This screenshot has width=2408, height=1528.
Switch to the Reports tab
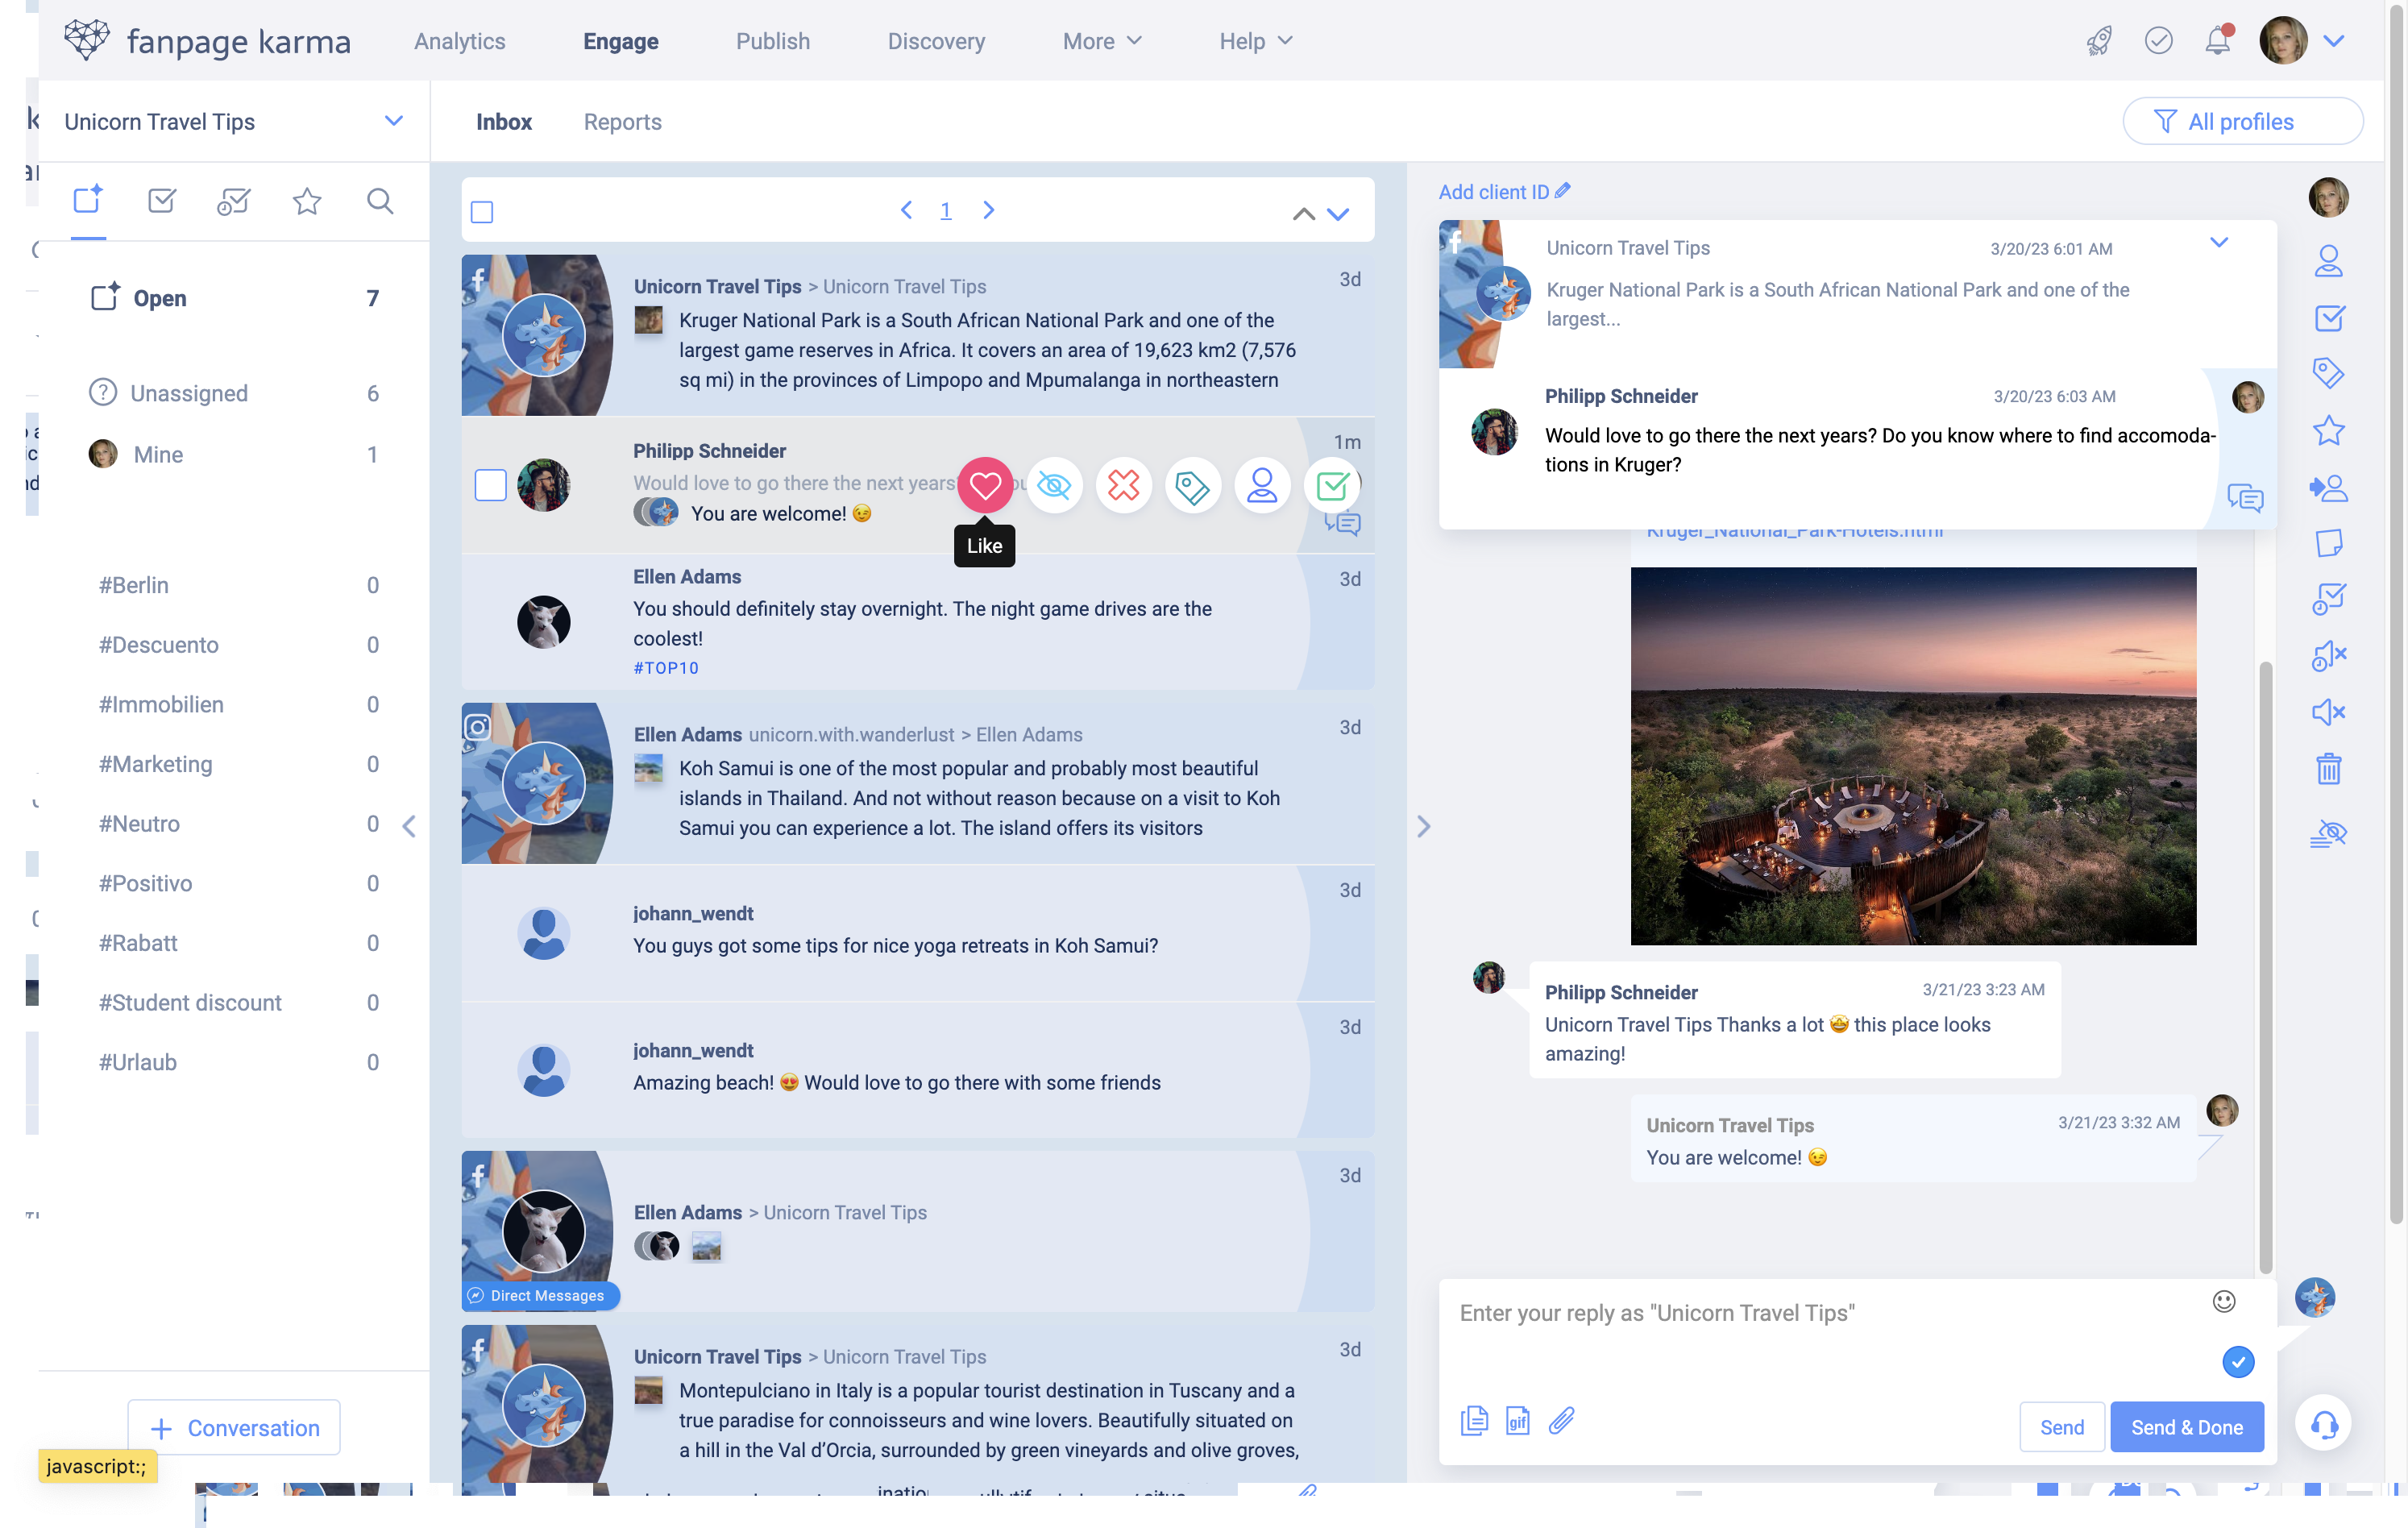pyautogui.click(x=622, y=121)
